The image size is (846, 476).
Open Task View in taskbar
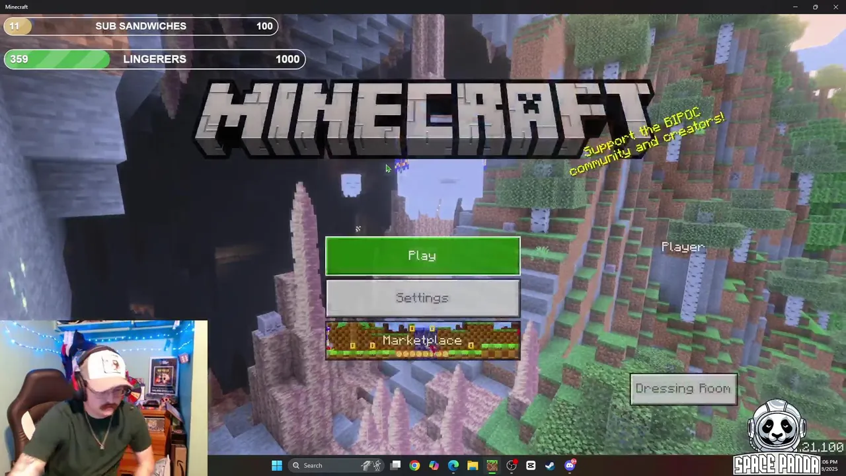click(395, 465)
